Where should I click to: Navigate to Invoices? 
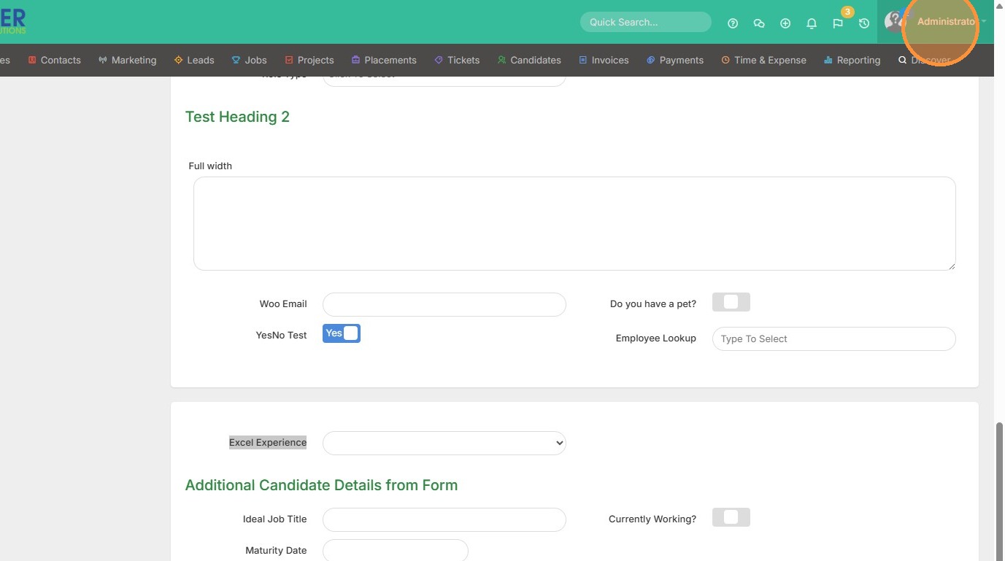pyautogui.click(x=604, y=60)
